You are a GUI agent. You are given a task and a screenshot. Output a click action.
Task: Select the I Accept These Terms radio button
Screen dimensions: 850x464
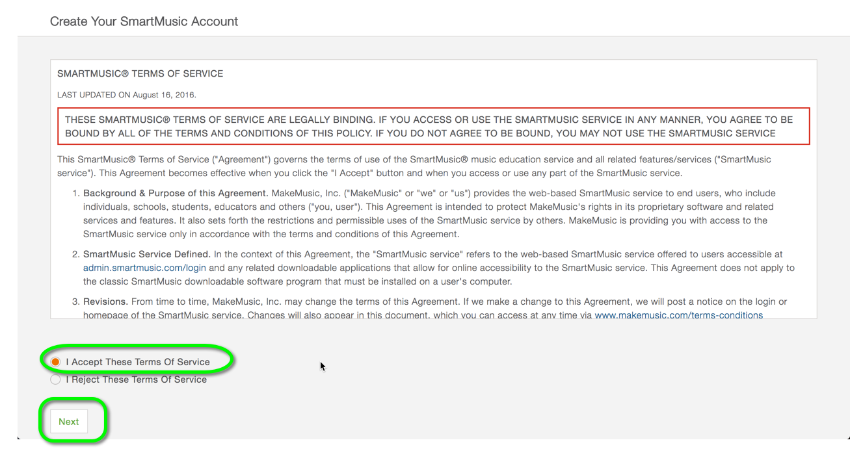56,362
